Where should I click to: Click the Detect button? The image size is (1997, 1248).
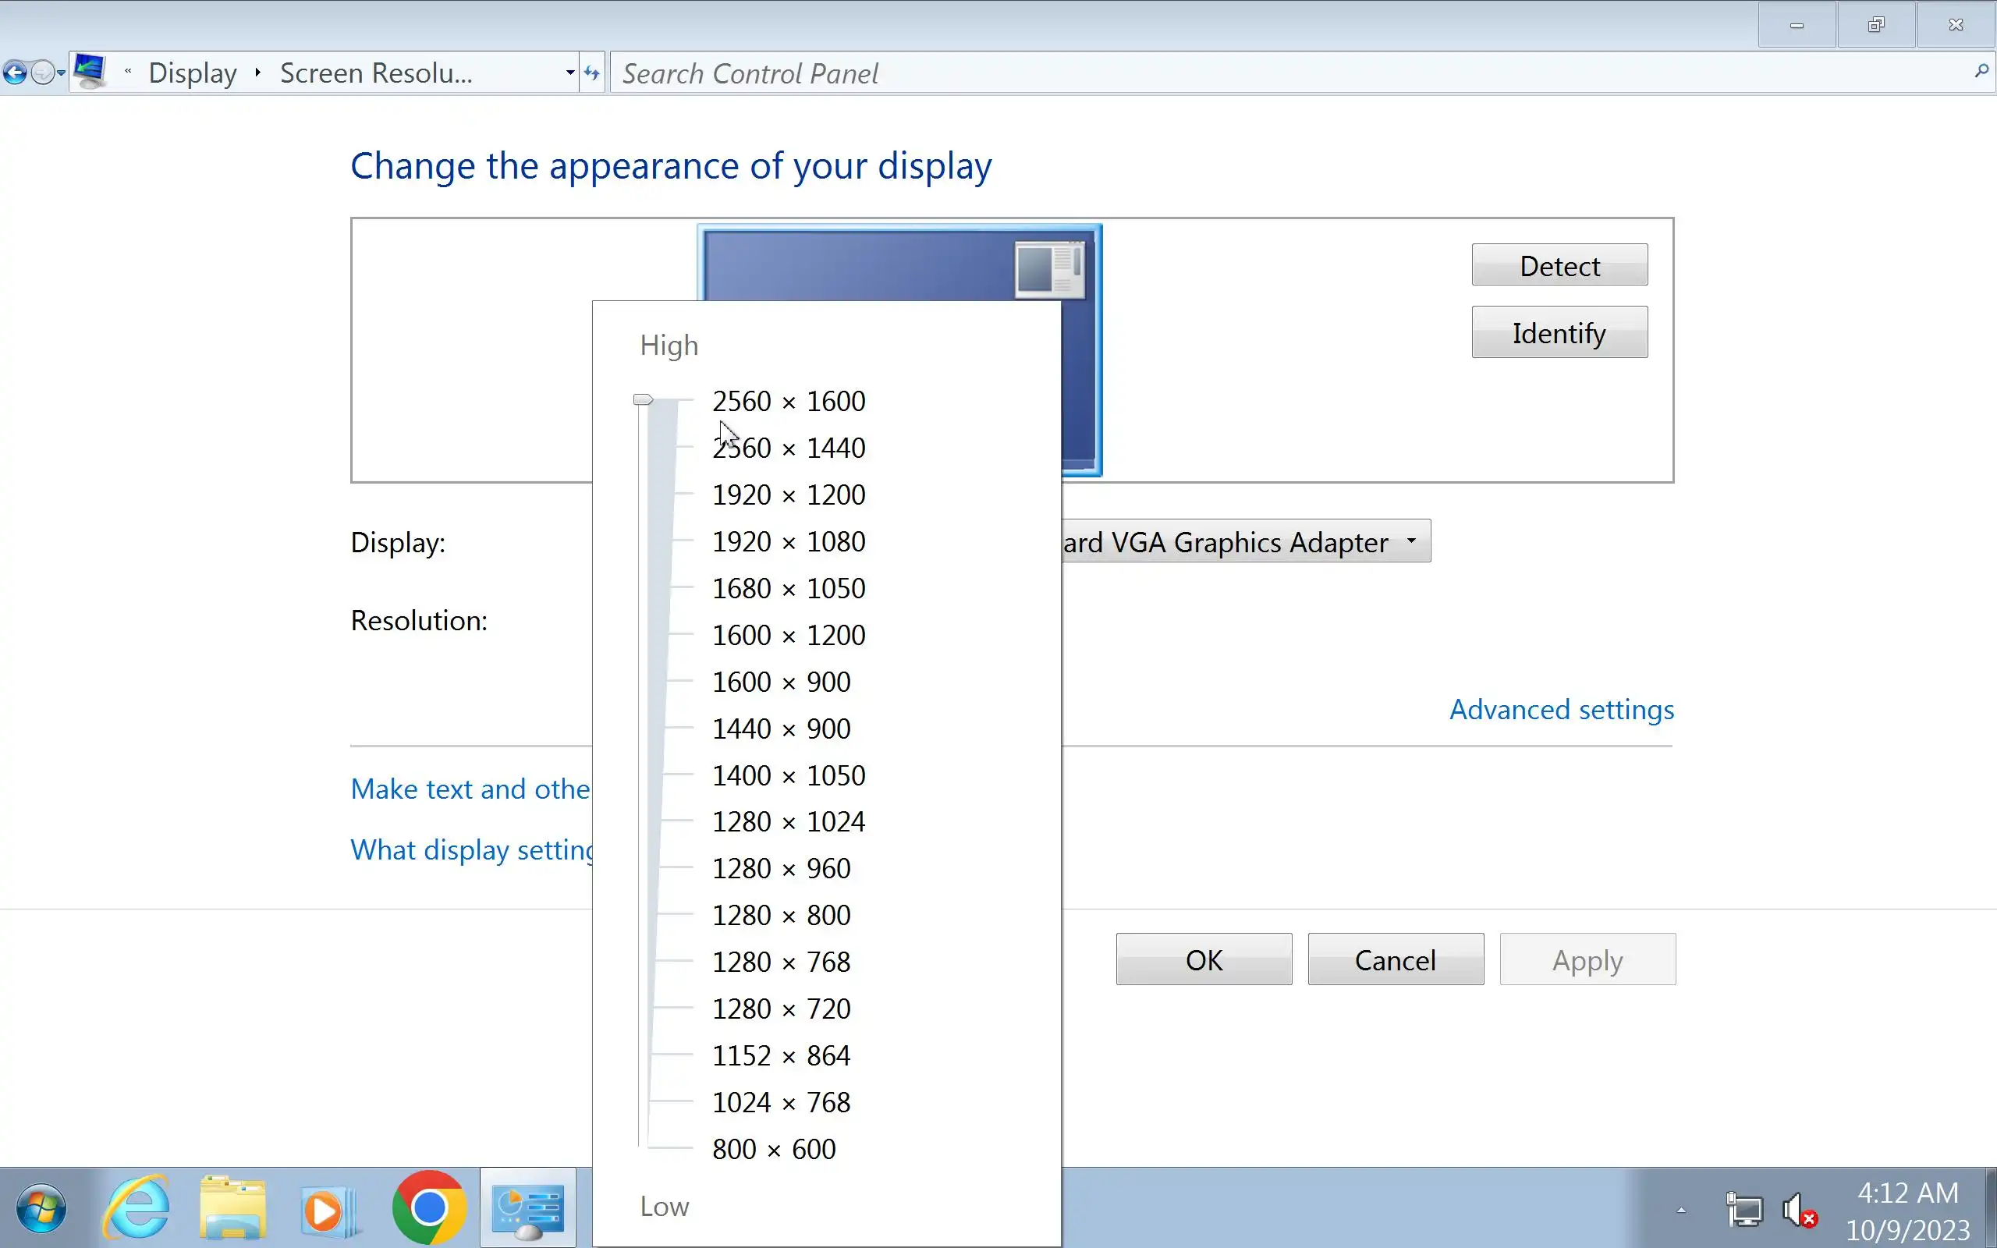tap(1559, 265)
